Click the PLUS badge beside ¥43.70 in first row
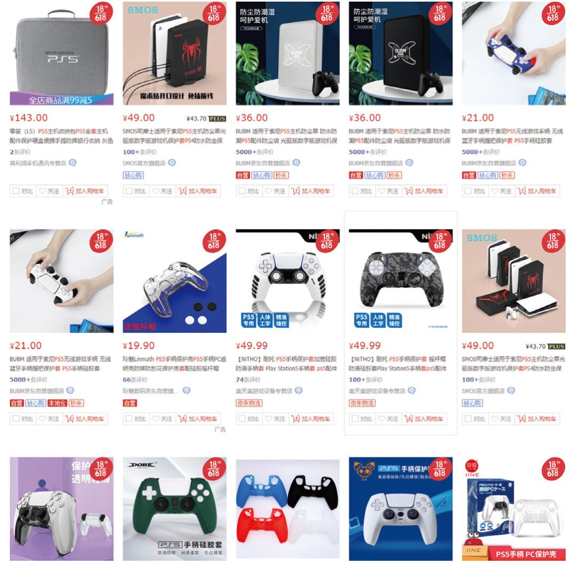This screenshot has width=577, height=561. click(217, 119)
